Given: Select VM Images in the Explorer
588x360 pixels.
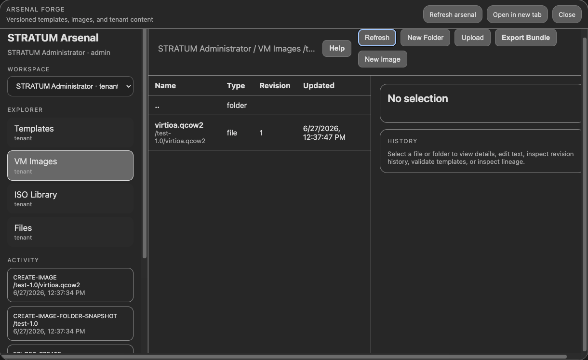Looking at the screenshot, I should 70,166.
